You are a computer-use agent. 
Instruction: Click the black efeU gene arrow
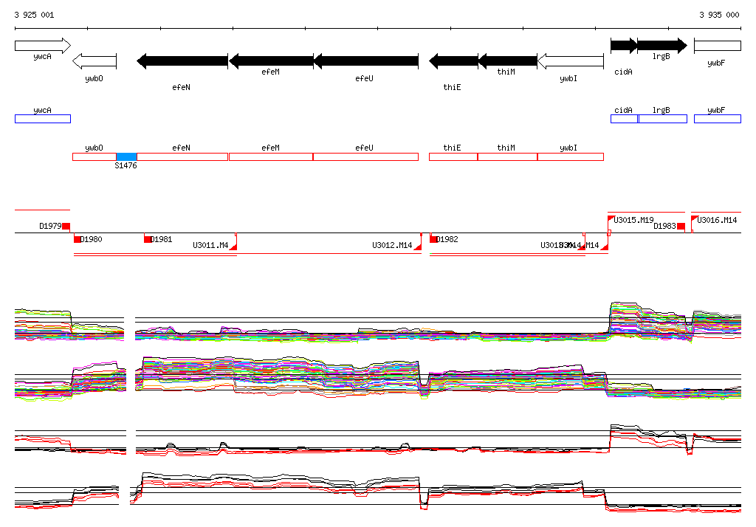click(365, 61)
